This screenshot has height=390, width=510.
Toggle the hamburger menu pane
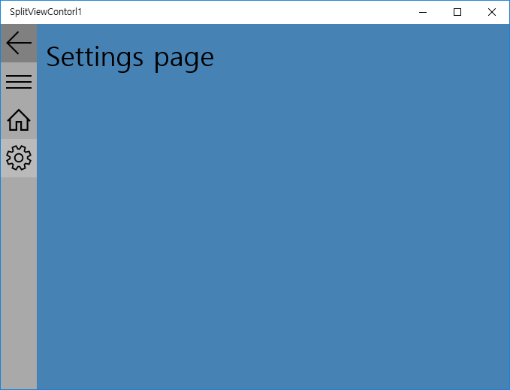pyautogui.click(x=19, y=82)
